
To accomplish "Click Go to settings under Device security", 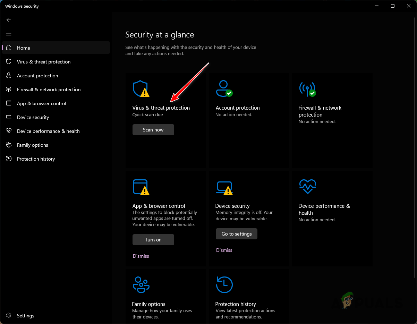I will click(236, 233).
